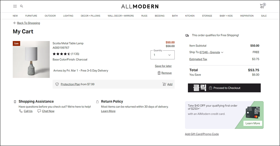Open the OUTDOOR menu
This screenshot has width=280, height=146.
(x=50, y=16)
